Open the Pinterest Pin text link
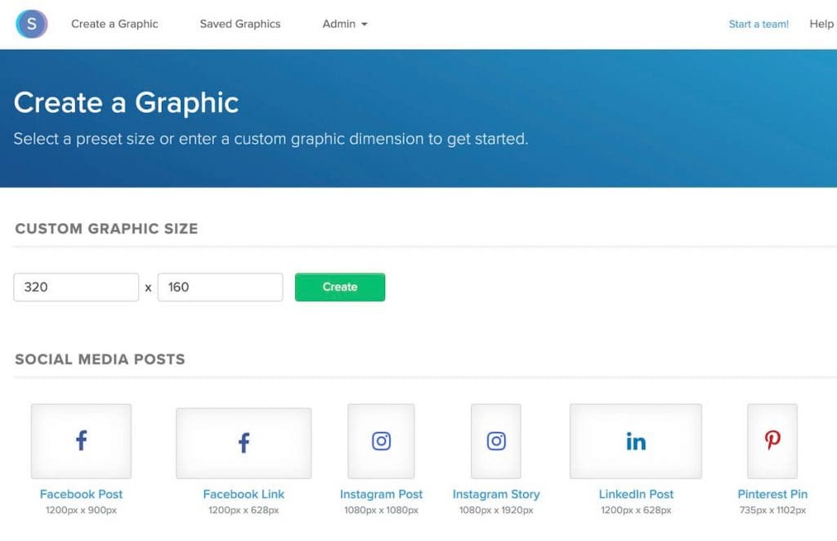 pos(772,494)
